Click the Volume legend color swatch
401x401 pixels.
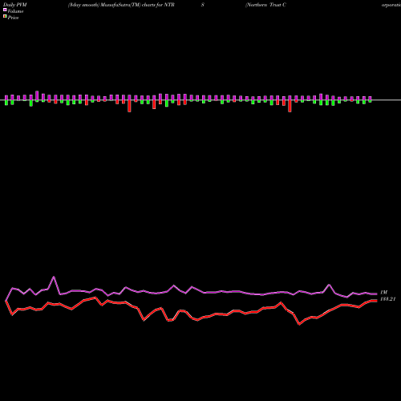pyautogui.click(x=5, y=10)
